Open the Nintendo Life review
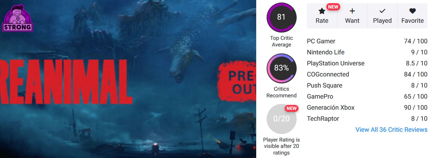 tap(325, 52)
